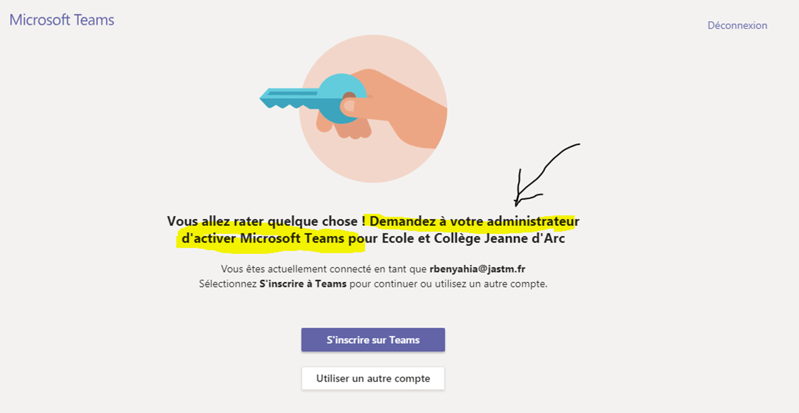
Task: Click the round head of the key
Action: [x=343, y=98]
